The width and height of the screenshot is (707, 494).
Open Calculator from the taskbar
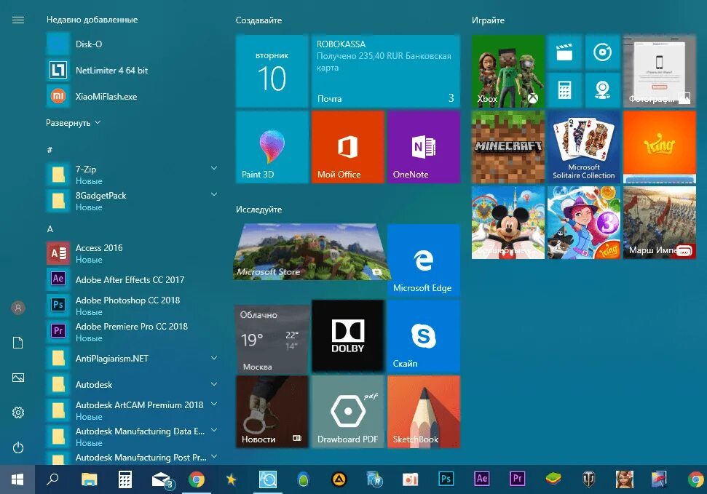[125, 479]
